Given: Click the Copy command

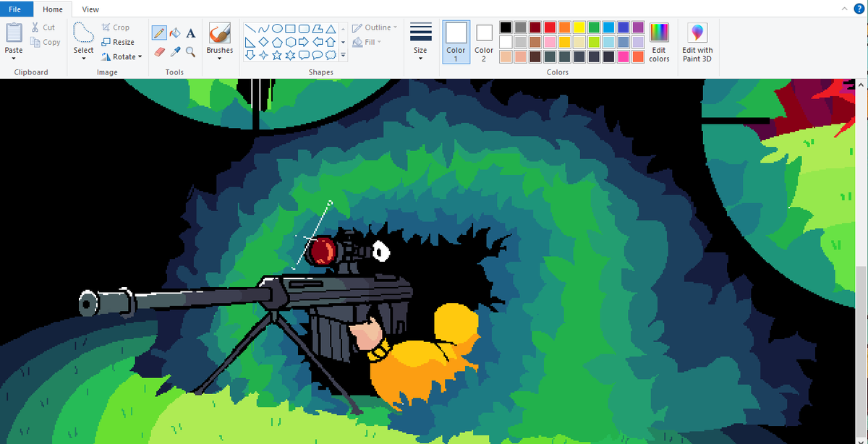Looking at the screenshot, I should coord(46,43).
